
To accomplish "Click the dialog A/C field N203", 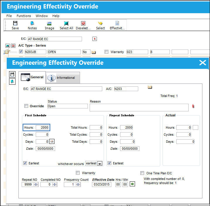I will (x=126, y=89).
